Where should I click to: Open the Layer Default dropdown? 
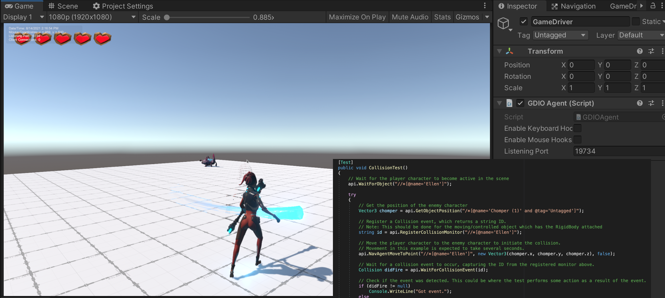[x=641, y=35]
